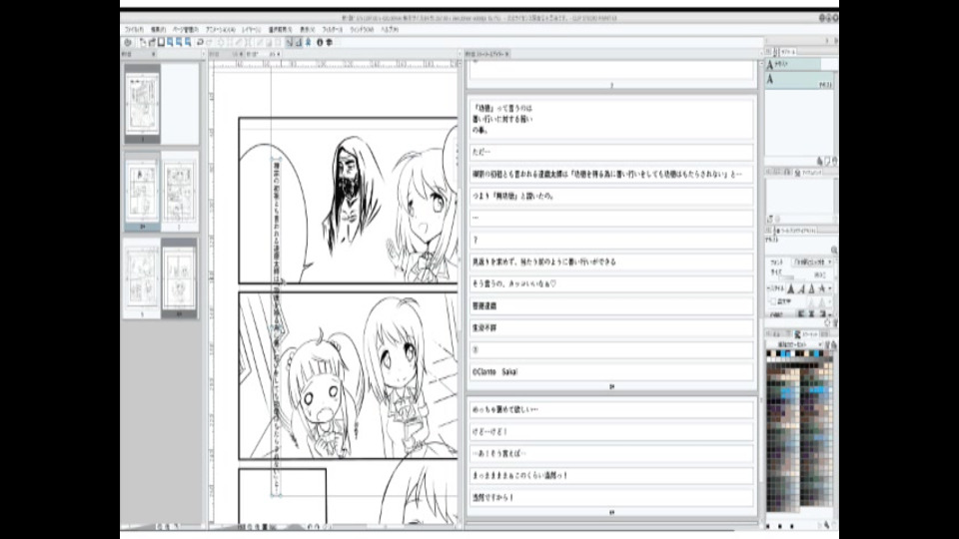Pick the black swatch at color set start
The width and height of the screenshot is (959, 539).
769,353
